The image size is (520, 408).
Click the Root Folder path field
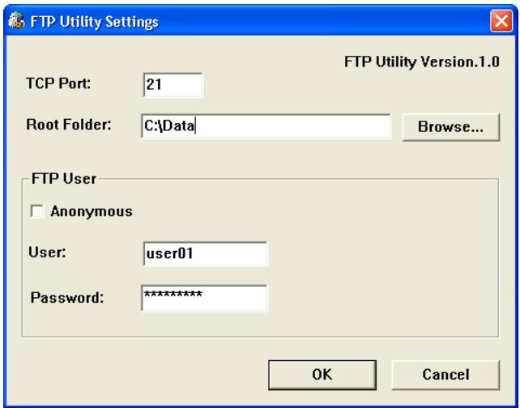266,126
